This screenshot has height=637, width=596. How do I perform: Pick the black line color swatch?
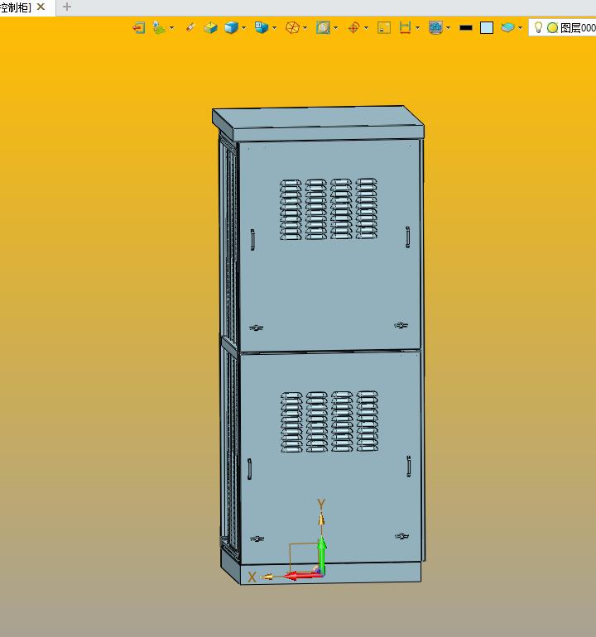466,27
